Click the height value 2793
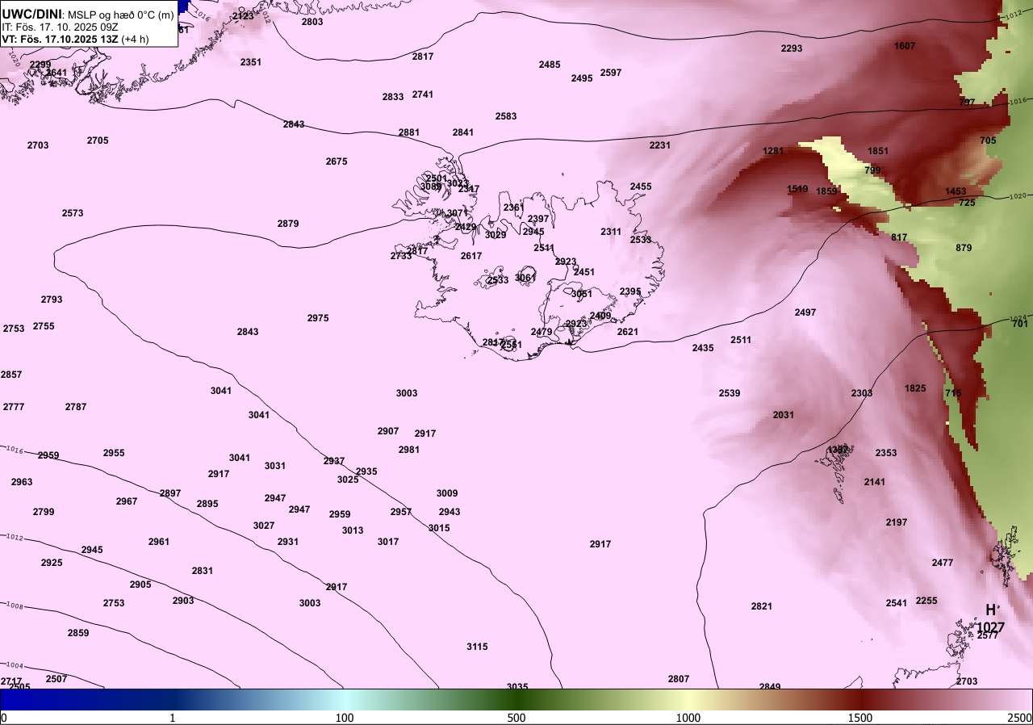This screenshot has height=725, width=1033. [x=52, y=300]
